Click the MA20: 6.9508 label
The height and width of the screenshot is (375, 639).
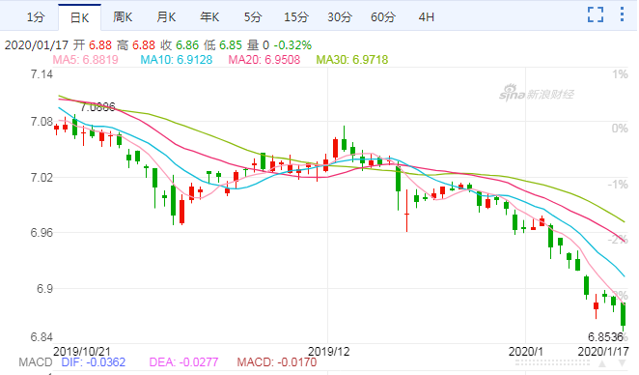(x=264, y=60)
